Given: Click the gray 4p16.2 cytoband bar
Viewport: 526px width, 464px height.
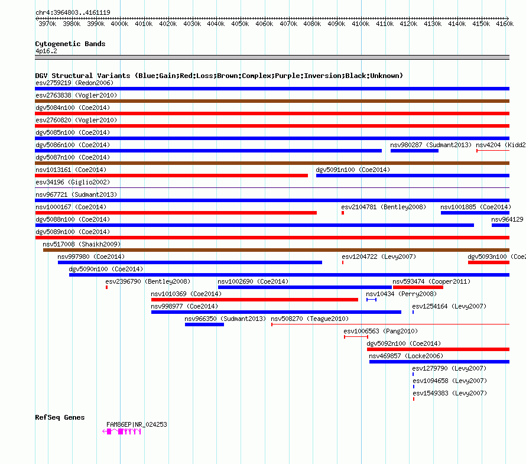Looking at the screenshot, I should [x=272, y=58].
